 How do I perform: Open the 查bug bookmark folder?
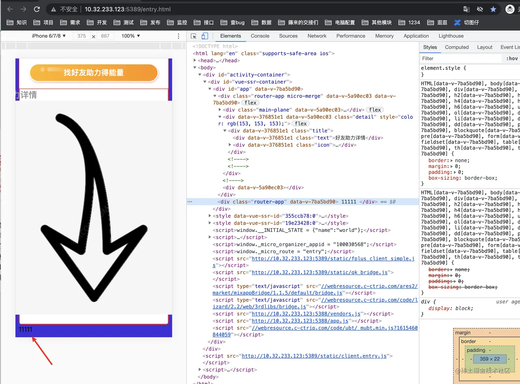click(233, 22)
